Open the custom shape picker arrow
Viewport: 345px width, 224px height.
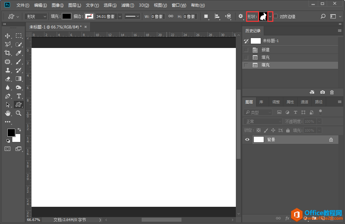(x=270, y=16)
